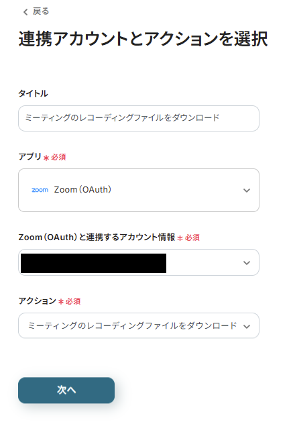Click the account dropdown chevron arrow

click(x=247, y=263)
